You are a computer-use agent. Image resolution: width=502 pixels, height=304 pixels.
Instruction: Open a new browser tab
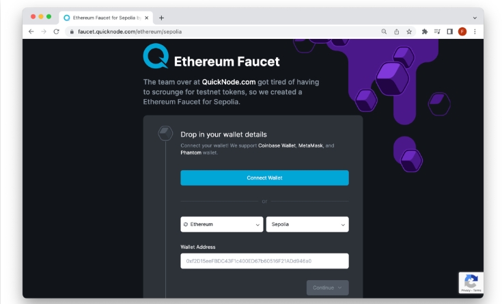161,18
